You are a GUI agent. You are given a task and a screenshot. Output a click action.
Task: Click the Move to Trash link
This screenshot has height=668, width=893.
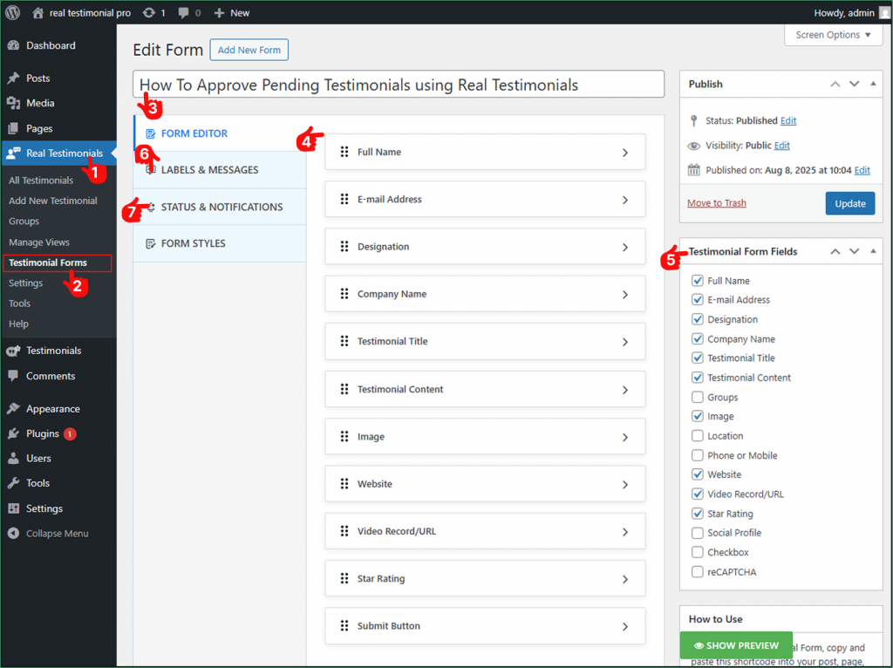[x=717, y=202]
